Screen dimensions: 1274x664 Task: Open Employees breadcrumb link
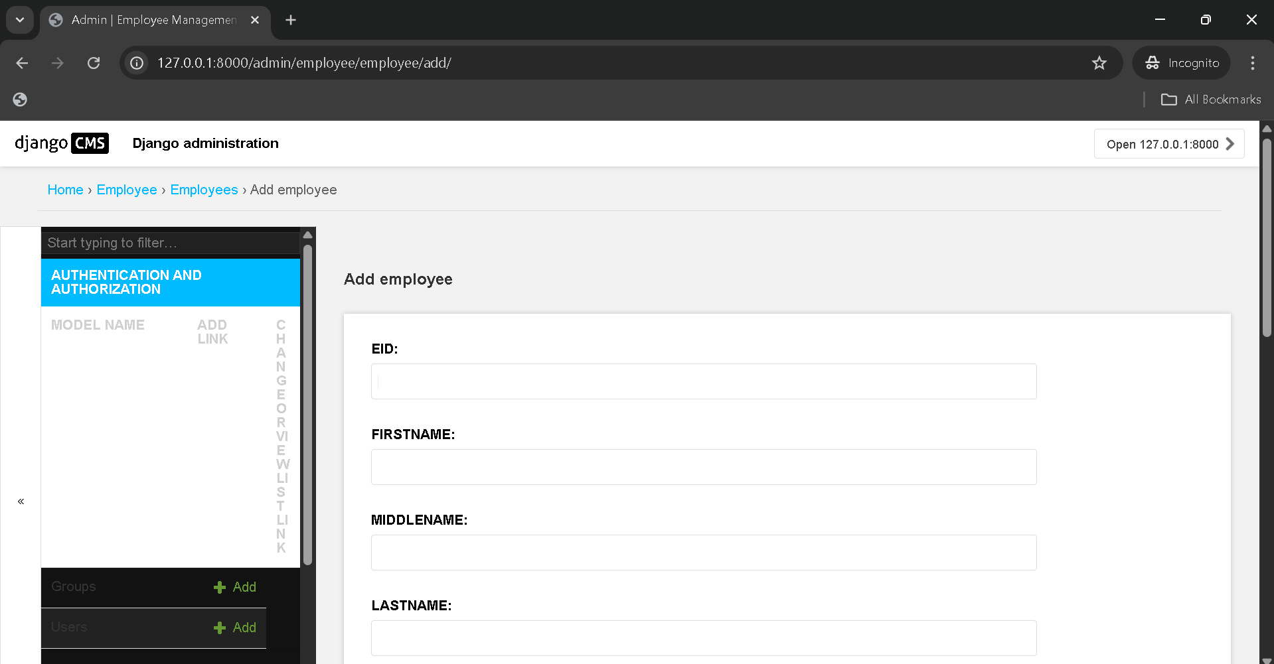click(x=204, y=190)
